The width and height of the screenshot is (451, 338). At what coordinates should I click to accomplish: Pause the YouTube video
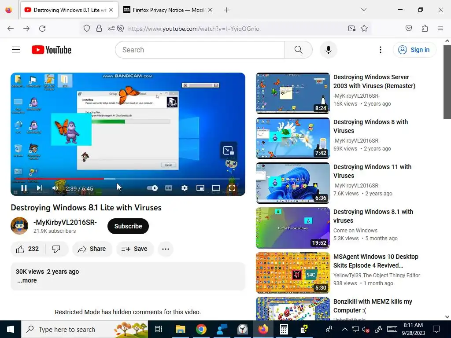[x=24, y=188]
